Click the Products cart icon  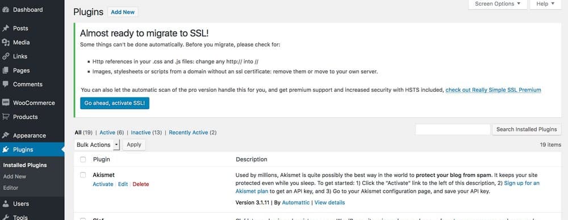(x=6, y=117)
